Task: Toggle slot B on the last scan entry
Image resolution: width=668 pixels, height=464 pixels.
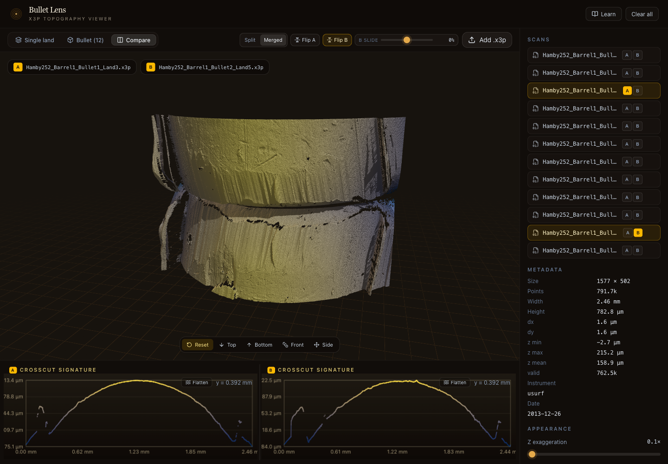Action: click(637, 250)
